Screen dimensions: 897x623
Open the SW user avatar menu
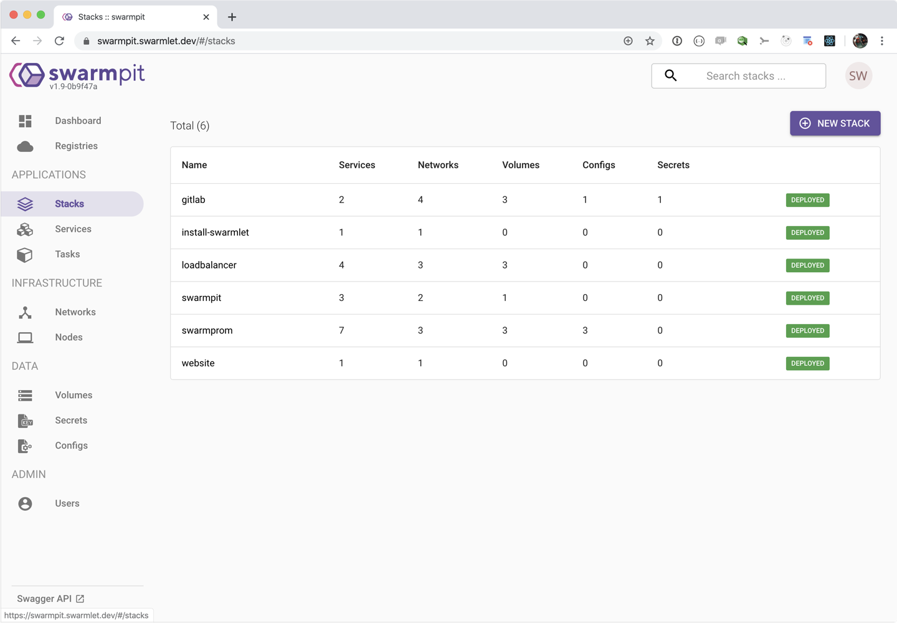click(x=858, y=76)
